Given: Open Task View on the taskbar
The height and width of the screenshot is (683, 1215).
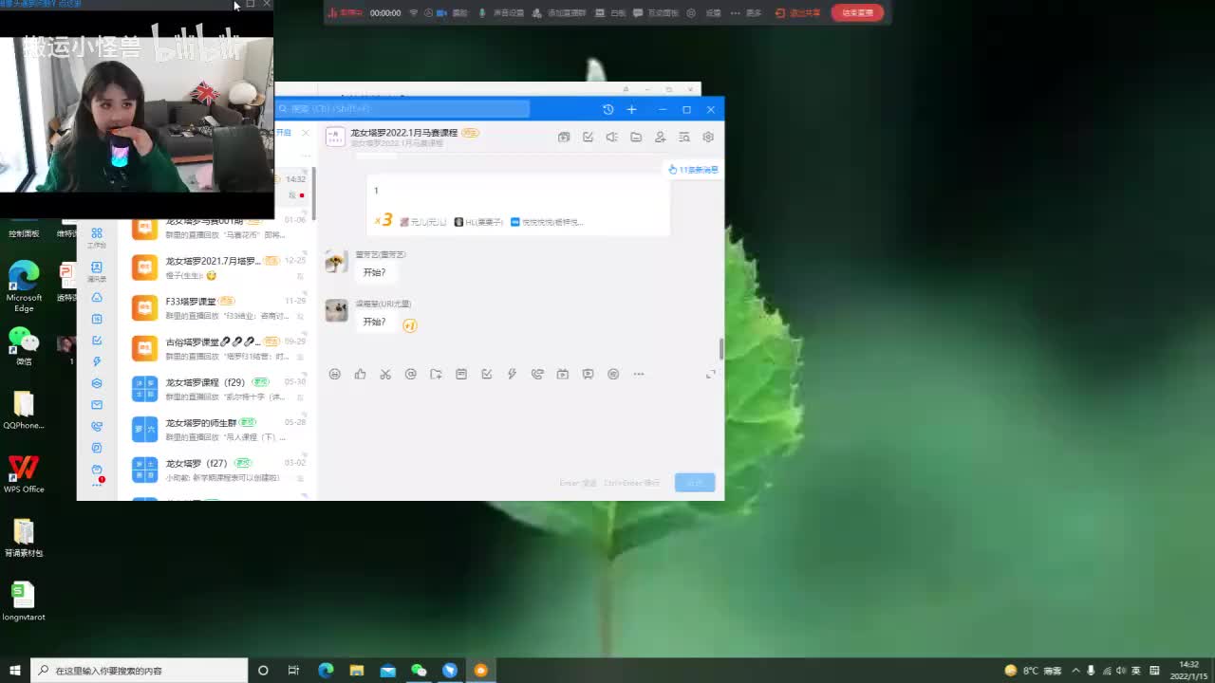Looking at the screenshot, I should click(294, 671).
